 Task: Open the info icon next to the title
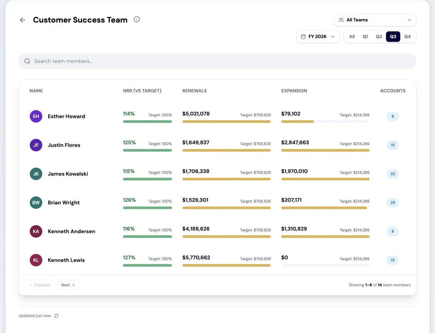tap(136, 19)
